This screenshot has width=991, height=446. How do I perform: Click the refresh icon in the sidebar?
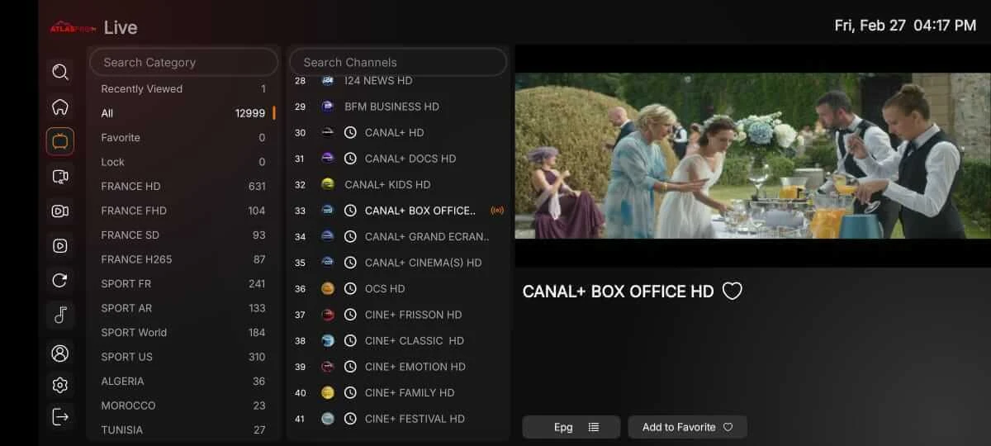point(60,280)
